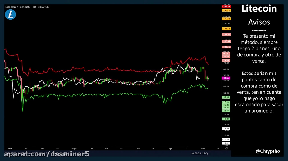Click the 10:56:25 (UTC) clock
288x161 pixels.
(x=199, y=153)
